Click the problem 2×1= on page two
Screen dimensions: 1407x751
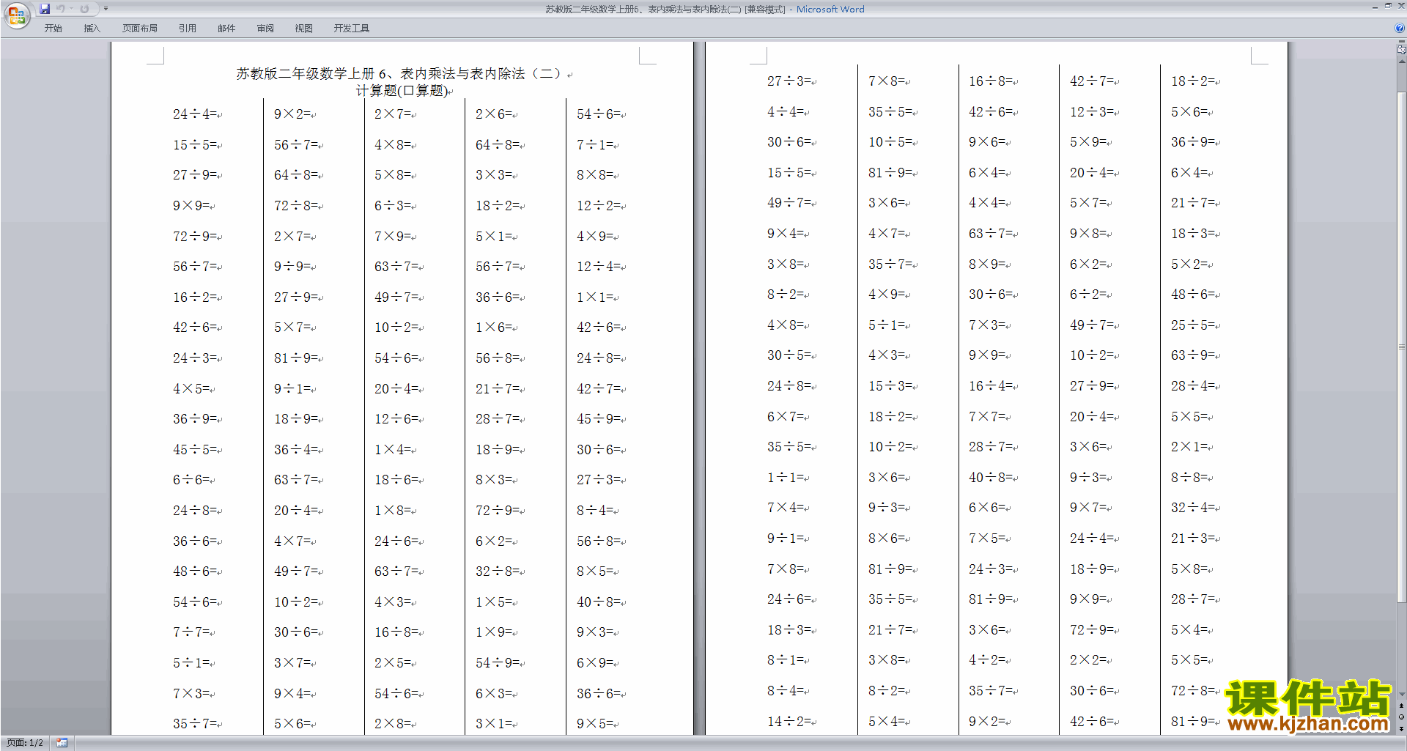1189,447
